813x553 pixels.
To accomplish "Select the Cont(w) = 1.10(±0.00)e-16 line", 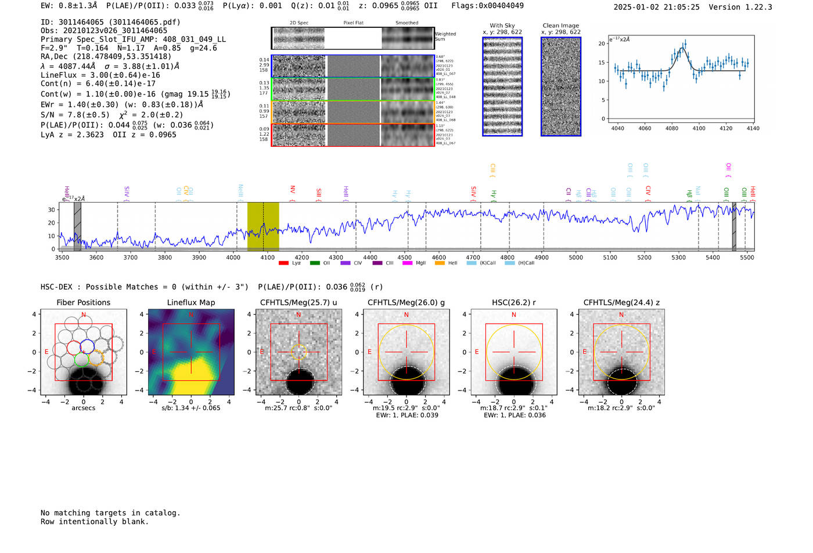I will pos(135,93).
